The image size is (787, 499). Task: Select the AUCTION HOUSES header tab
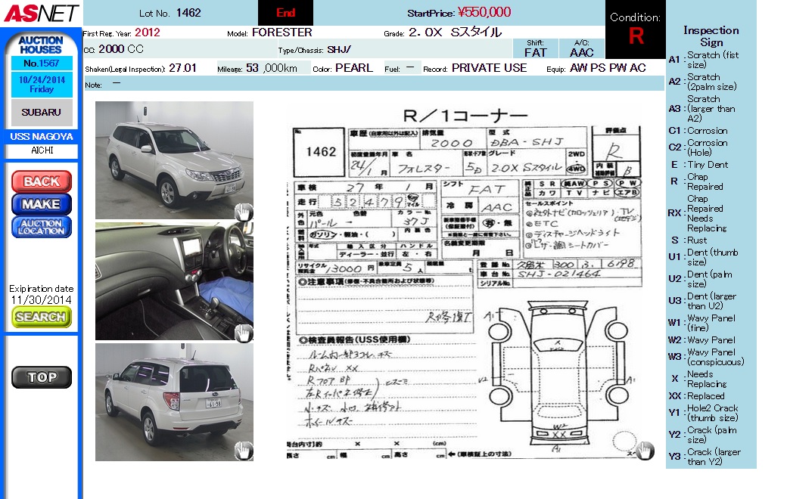(41, 45)
